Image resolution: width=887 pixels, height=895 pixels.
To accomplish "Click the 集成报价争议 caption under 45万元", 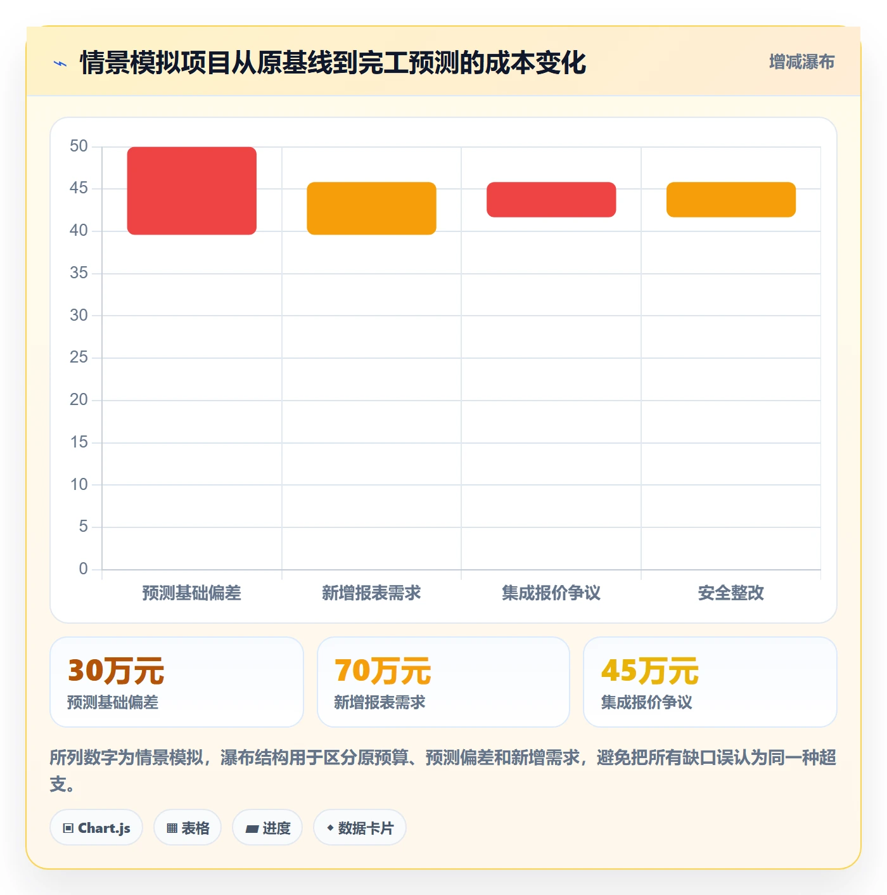I will pyautogui.click(x=646, y=702).
